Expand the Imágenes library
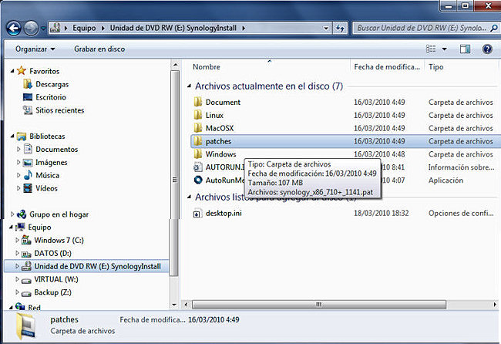Viewport: 501px width, 344px height. click(x=18, y=162)
